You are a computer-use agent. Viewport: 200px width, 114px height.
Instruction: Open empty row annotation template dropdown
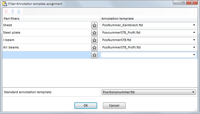[149, 55]
